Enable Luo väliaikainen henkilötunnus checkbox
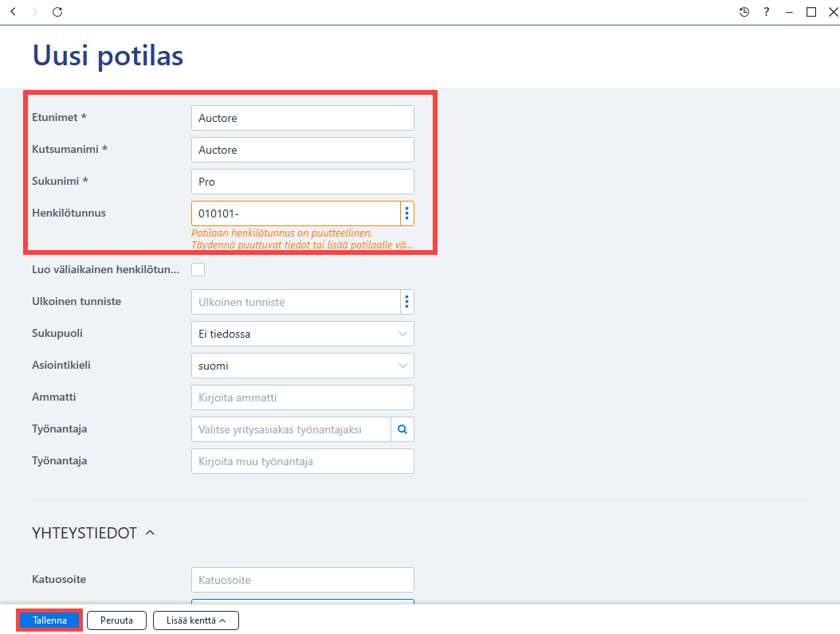 click(x=198, y=269)
